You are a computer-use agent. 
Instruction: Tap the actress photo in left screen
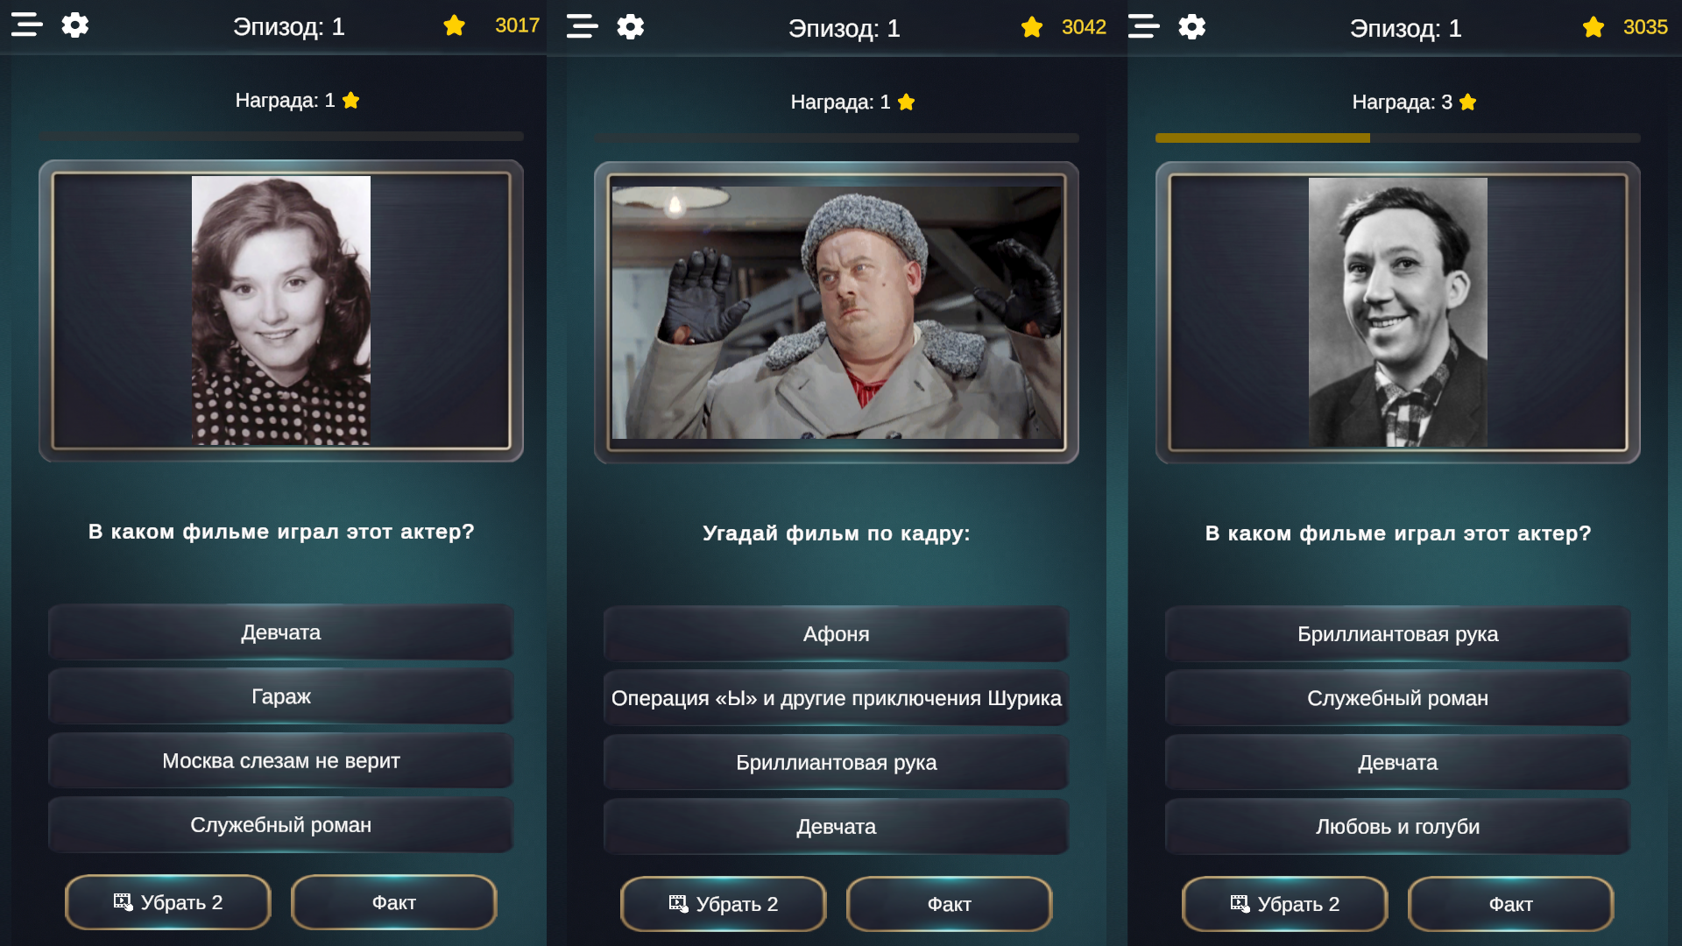pos(281,310)
